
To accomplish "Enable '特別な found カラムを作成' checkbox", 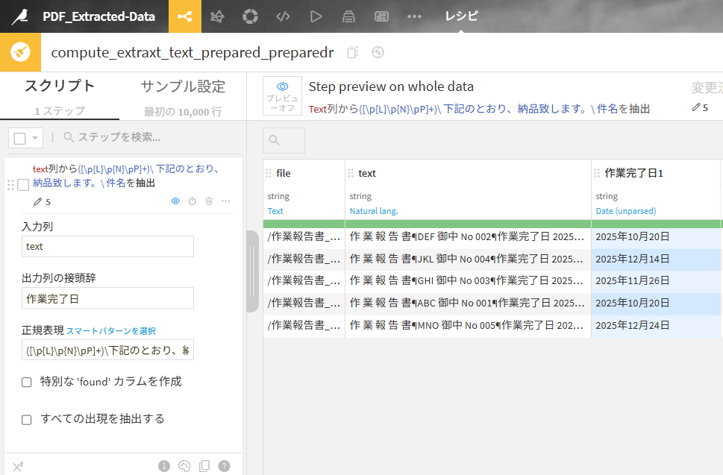I will pos(27,382).
